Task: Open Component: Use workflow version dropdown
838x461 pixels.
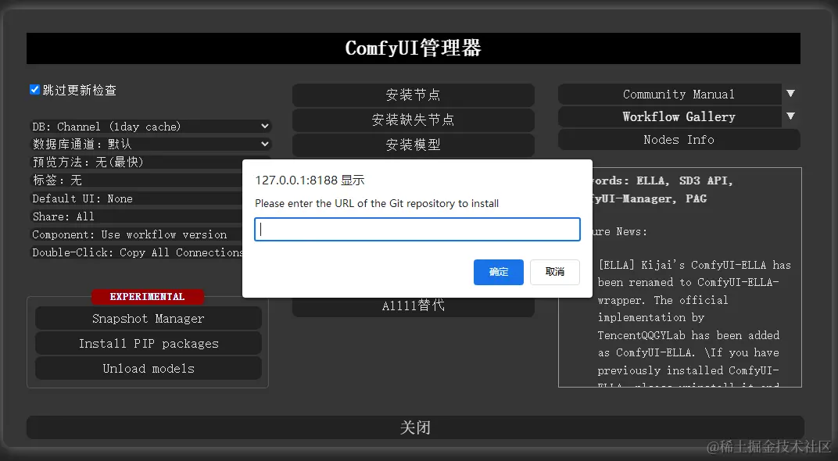Action: (136, 234)
